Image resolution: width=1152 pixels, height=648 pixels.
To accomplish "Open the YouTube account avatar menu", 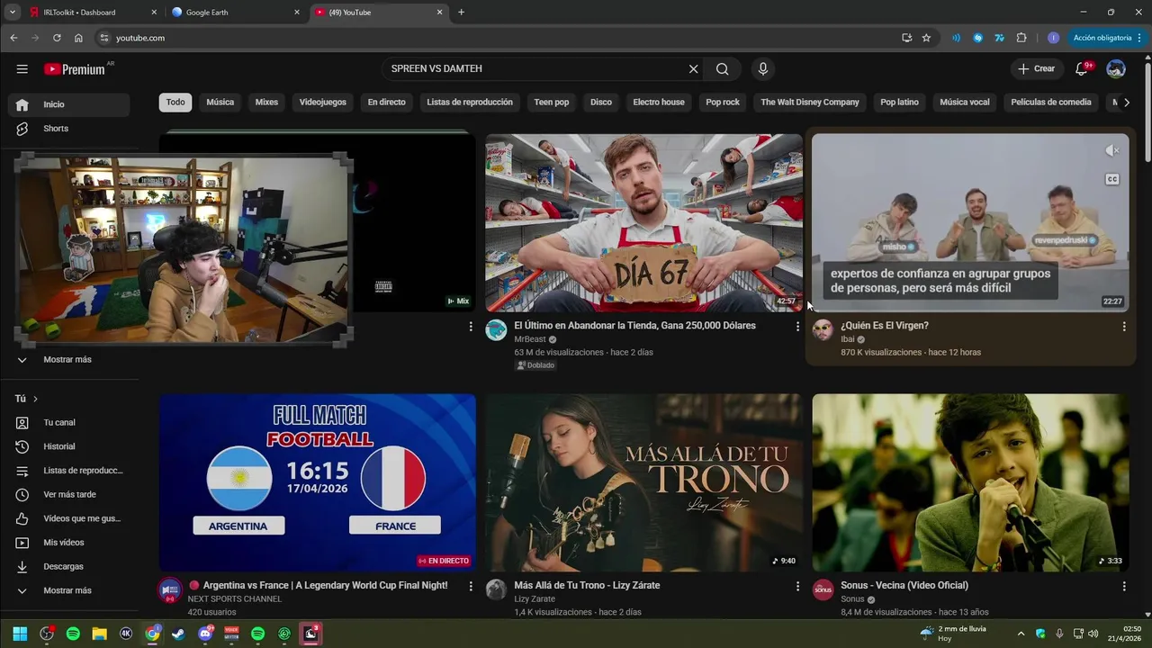I will click(1116, 69).
